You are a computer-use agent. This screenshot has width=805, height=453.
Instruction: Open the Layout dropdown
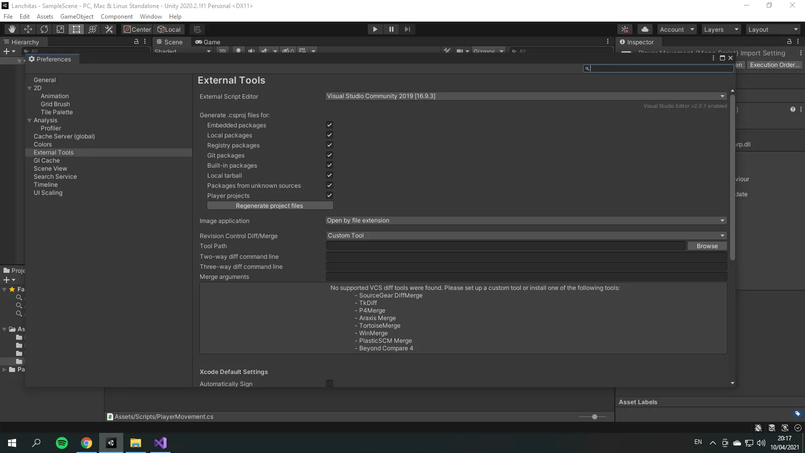click(773, 29)
